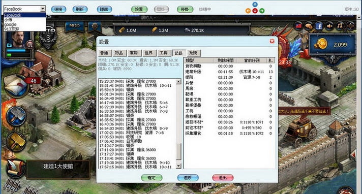362x194 pixels.
Task: Select google in platform list
Action: click(25, 24)
